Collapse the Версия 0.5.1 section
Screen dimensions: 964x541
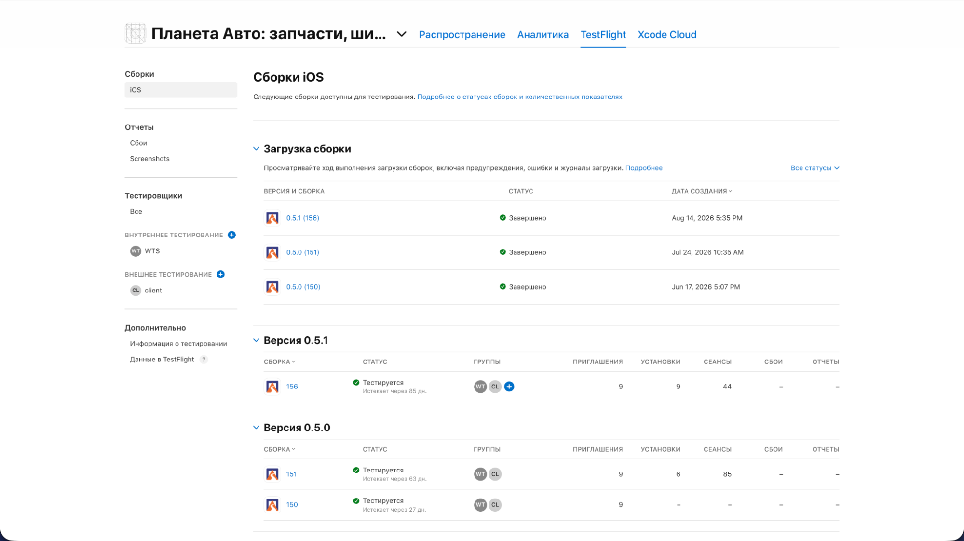point(256,340)
